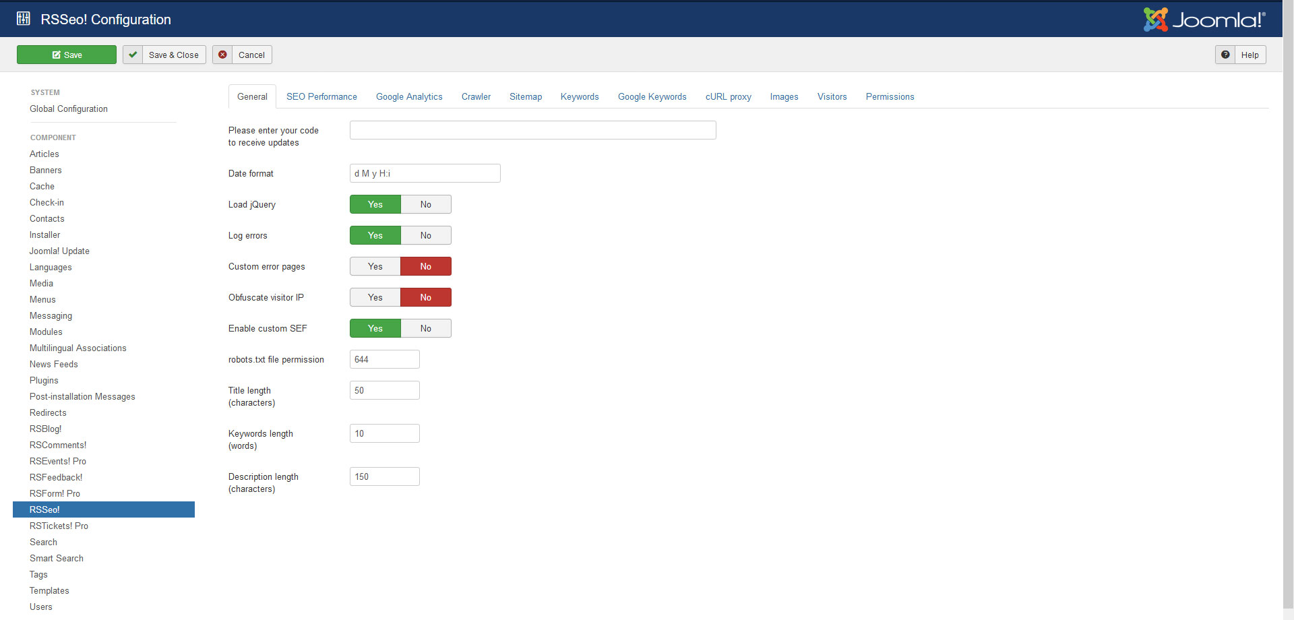Open Media component settings
This screenshot has width=1294, height=620.
coord(41,283)
